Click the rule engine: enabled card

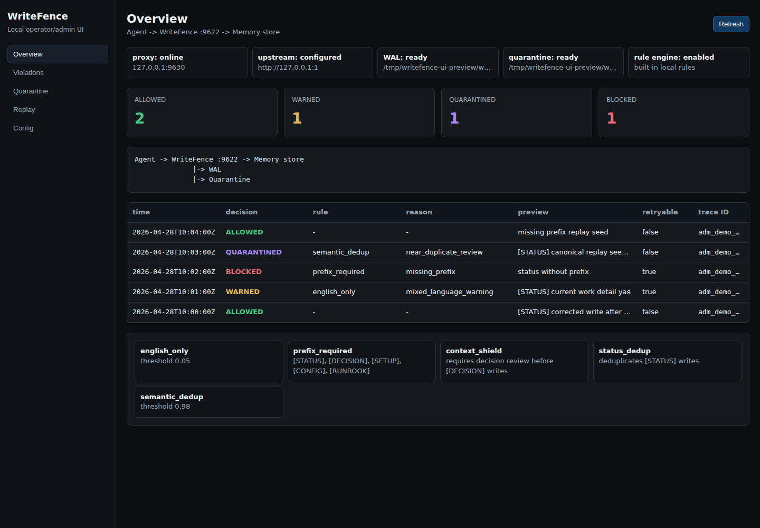688,62
